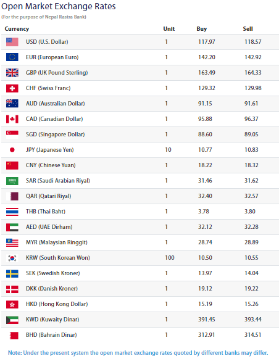This screenshot has width=279, height=364.
Task: Click the blue note about differing bank rates
Action: click(x=138, y=353)
